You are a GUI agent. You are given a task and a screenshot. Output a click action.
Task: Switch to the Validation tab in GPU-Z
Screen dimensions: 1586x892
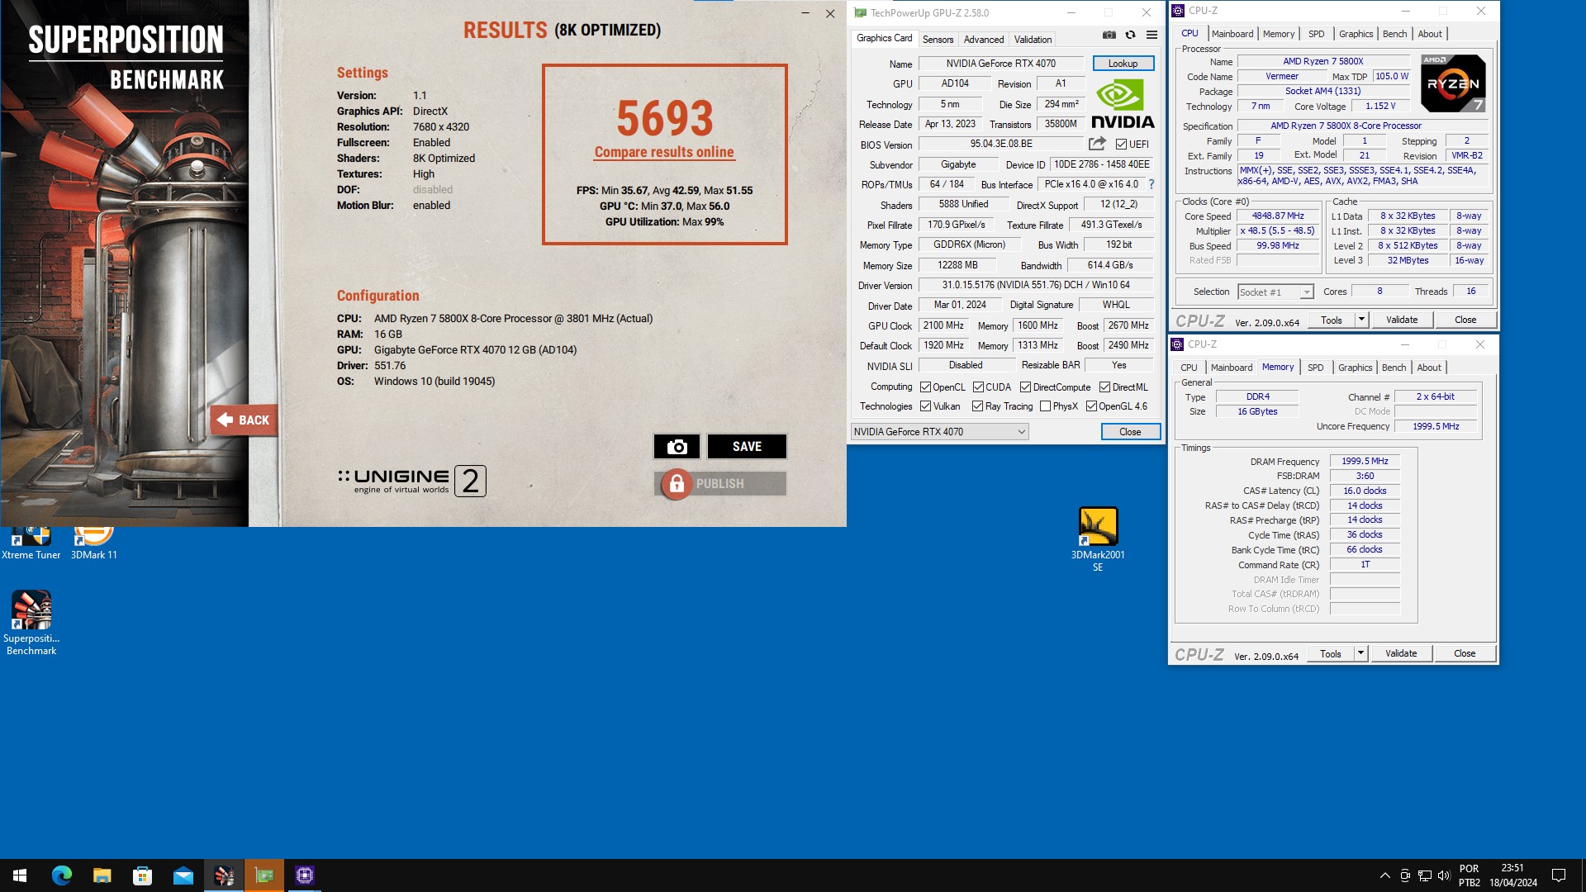coord(1033,39)
